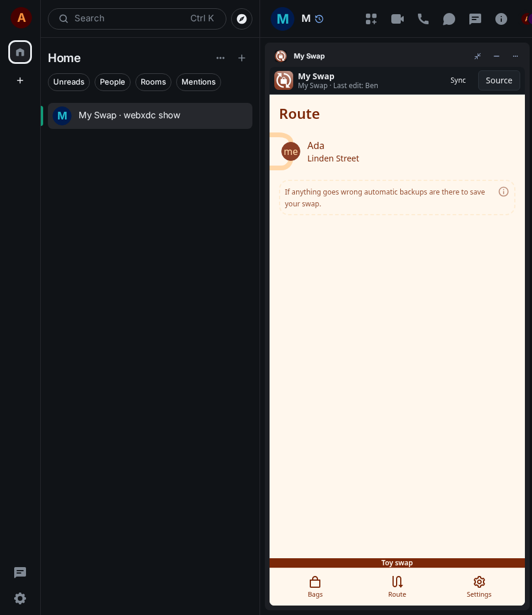Open Quick Settings gear in the bottom-left sidebar
The height and width of the screenshot is (615, 532).
(x=20, y=598)
